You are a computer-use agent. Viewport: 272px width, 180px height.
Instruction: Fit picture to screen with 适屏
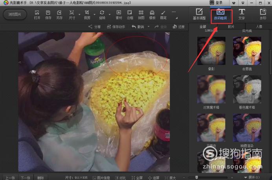(154, 178)
